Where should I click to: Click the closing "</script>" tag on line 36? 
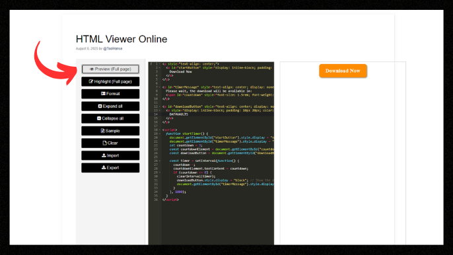tap(170, 200)
